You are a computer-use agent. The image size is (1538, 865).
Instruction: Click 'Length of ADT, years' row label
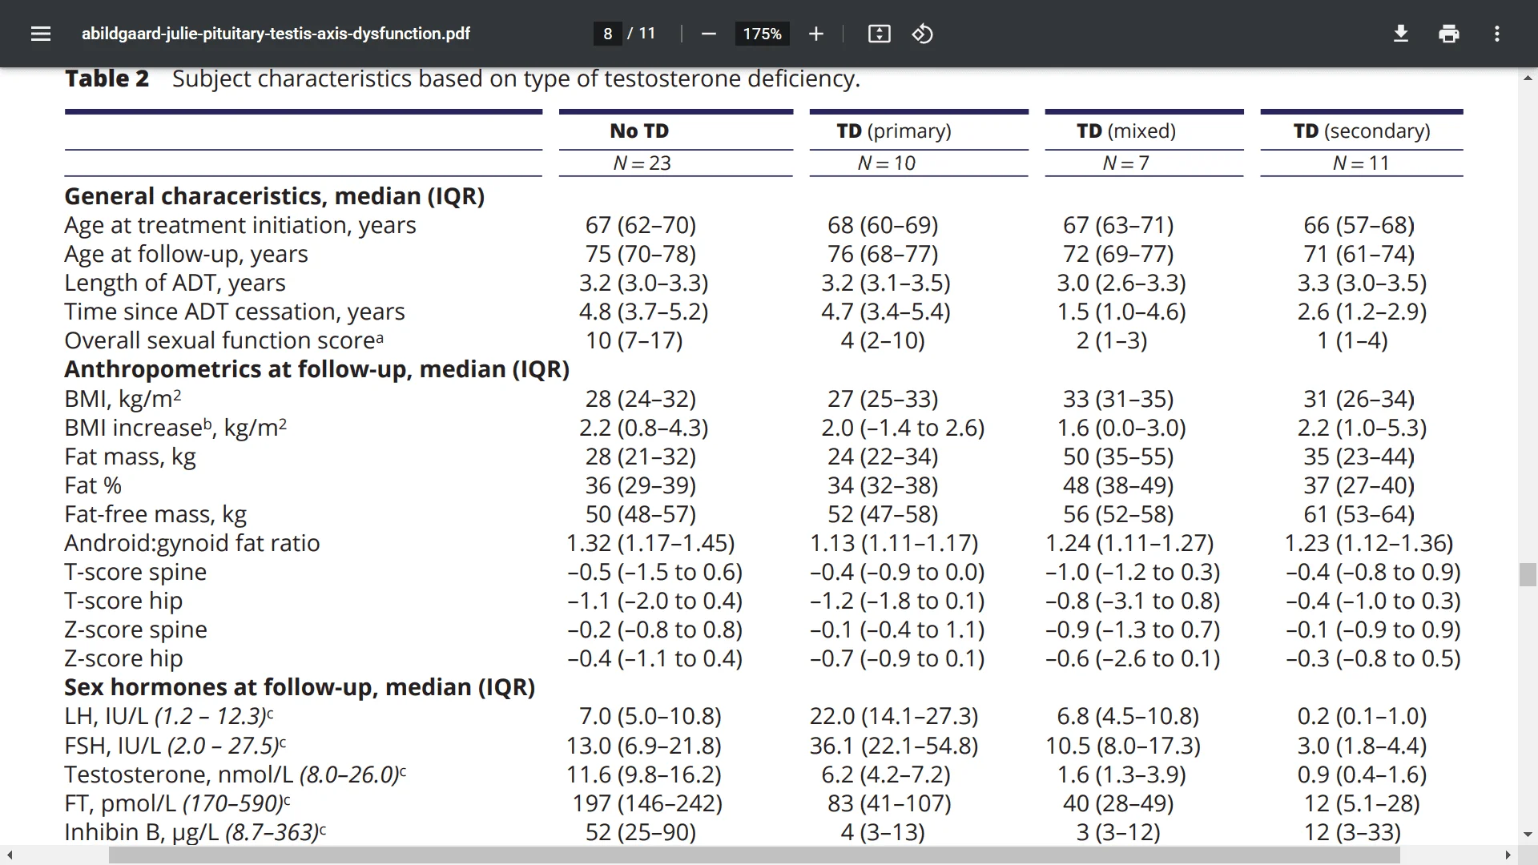click(x=175, y=283)
